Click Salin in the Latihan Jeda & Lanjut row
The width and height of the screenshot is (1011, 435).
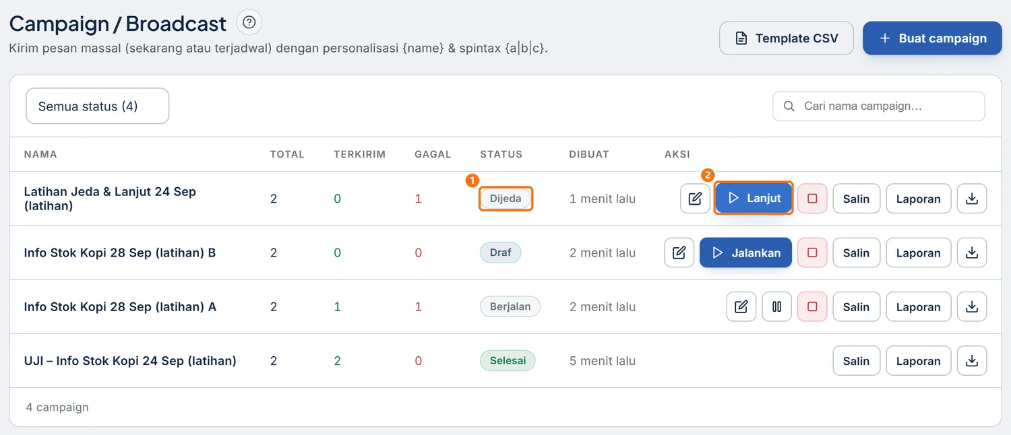coord(856,199)
